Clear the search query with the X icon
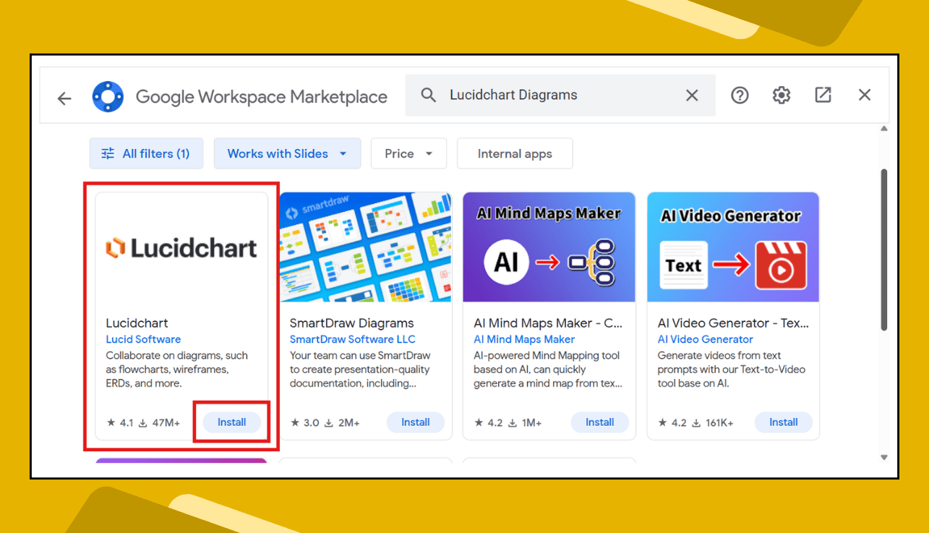 click(691, 95)
